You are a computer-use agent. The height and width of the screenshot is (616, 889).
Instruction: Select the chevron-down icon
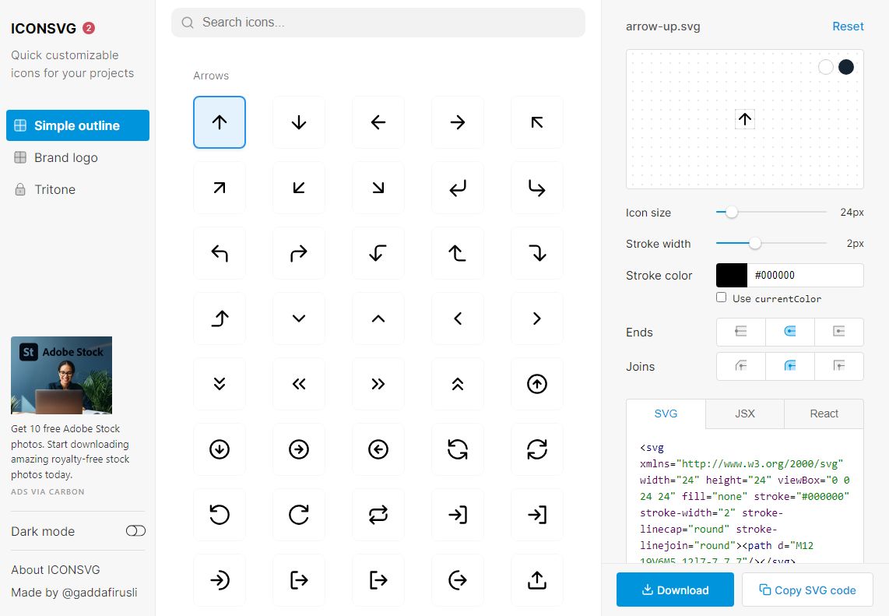coord(299,319)
